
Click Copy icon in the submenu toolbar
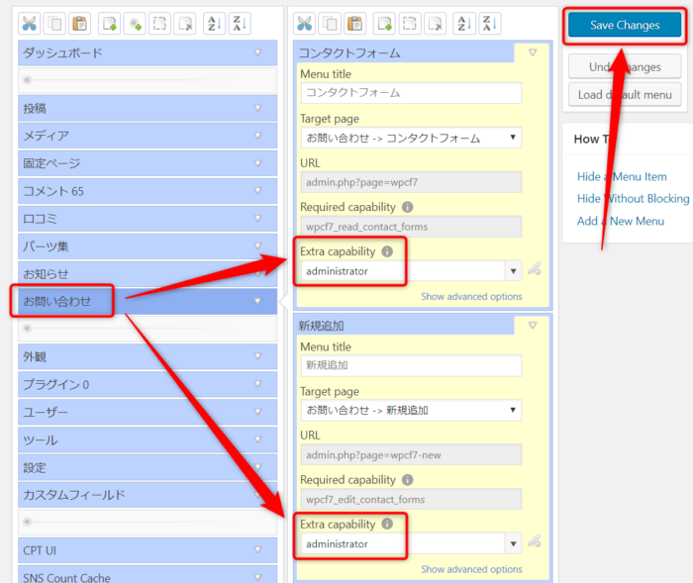330,24
